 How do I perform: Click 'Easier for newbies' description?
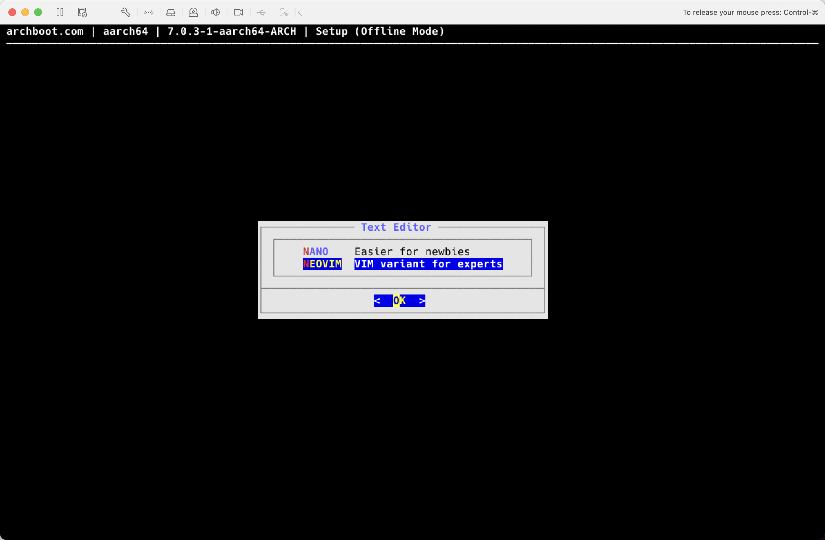pos(412,251)
